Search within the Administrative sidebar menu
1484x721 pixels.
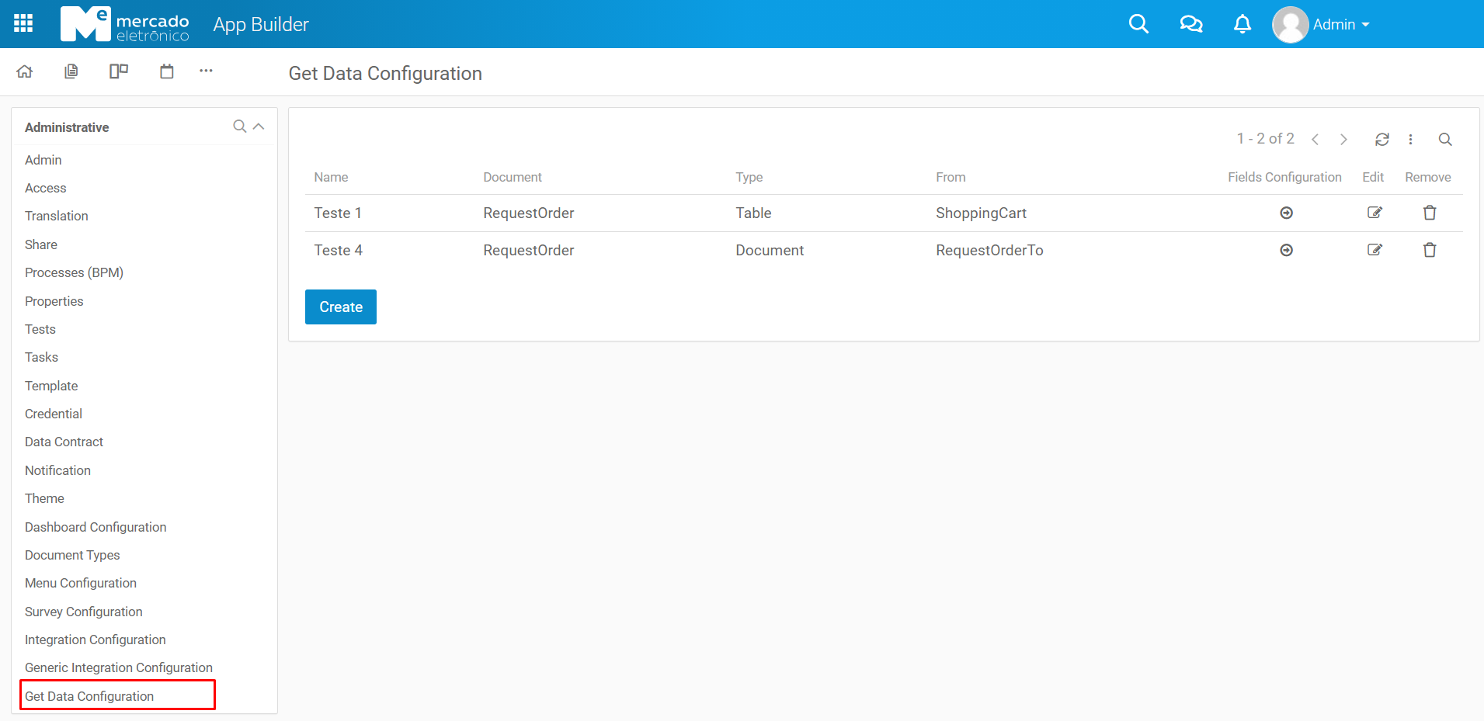coord(239,127)
